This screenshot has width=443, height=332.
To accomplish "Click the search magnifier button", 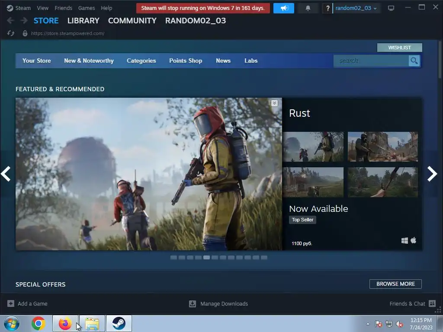I will (414, 61).
